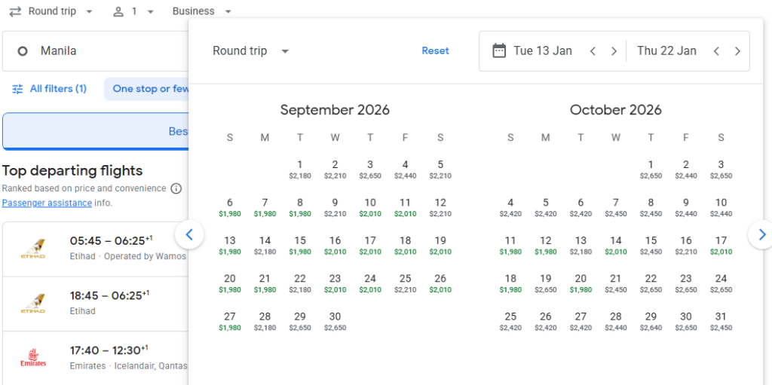Pick October 28 priced $2,440
This screenshot has height=385, width=772.
click(x=616, y=321)
